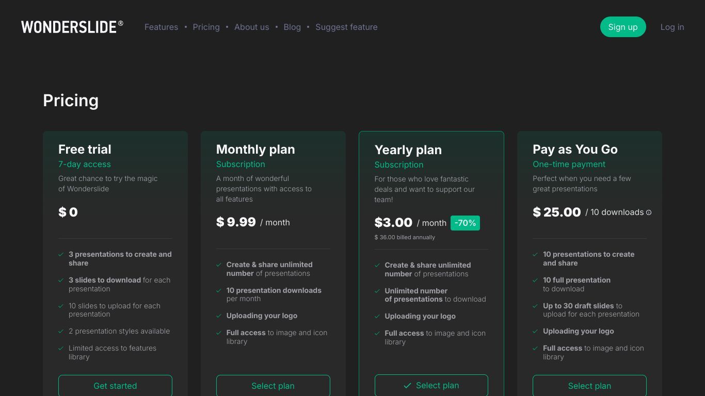Viewport: 705px width, 396px height.
Task: Select plan under Monthly plan
Action: [273, 386]
